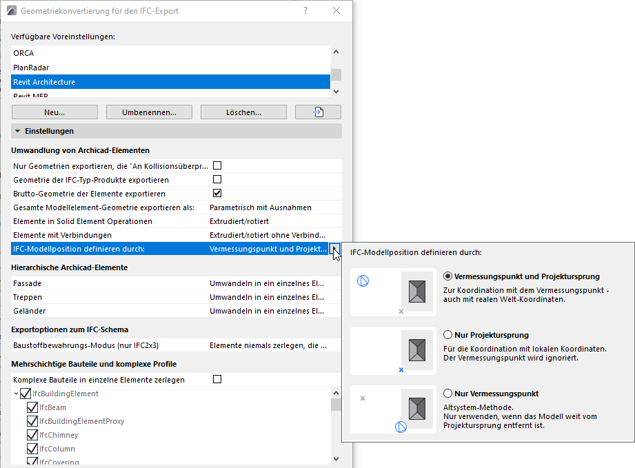Select Nur Vermessungspunkt radio button

447,394
